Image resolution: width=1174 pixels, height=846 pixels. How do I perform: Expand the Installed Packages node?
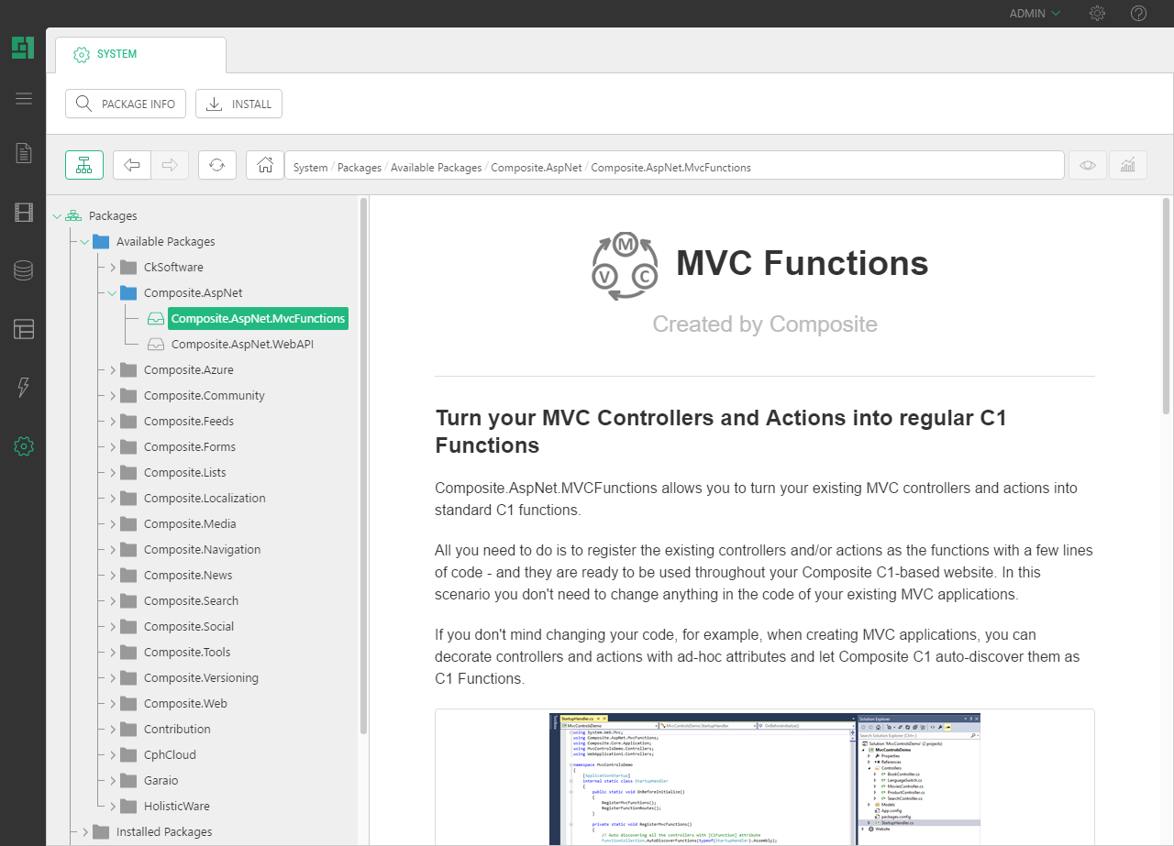click(x=85, y=832)
